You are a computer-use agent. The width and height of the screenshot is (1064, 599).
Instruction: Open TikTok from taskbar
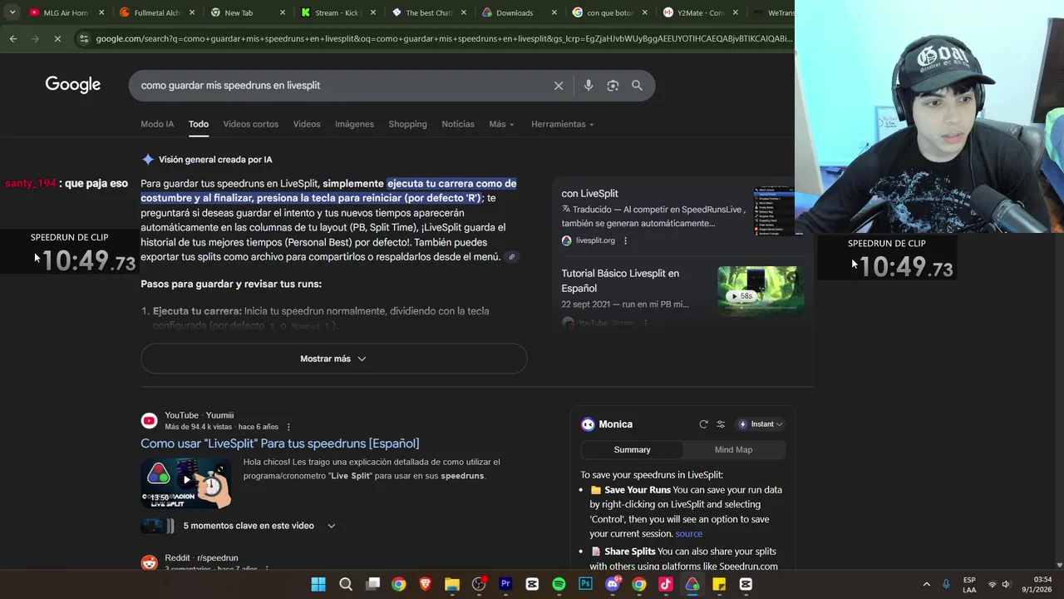click(x=666, y=584)
